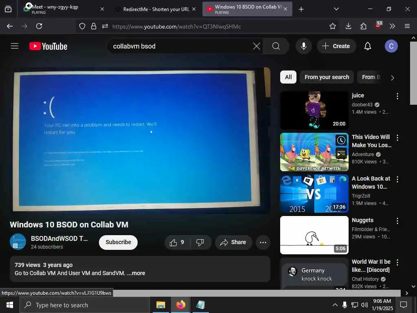Open volume control in system tray
The height and width of the screenshot is (313, 417).
pyautogui.click(x=364, y=305)
